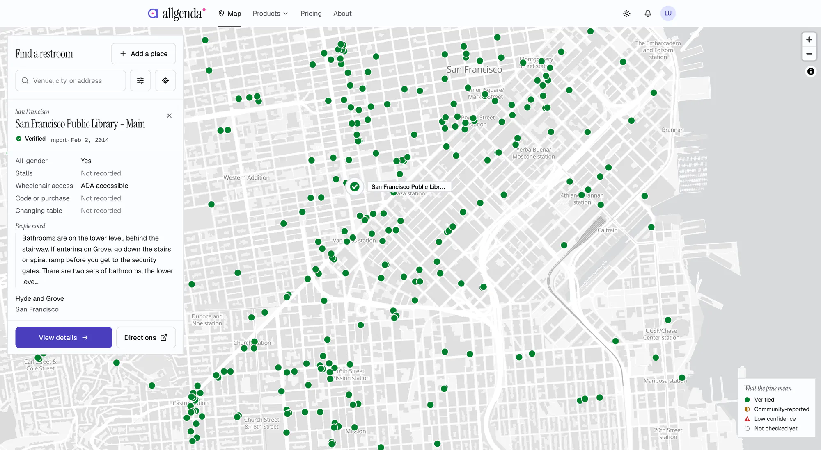Click the 'Bathrooms are on the lower level' note
This screenshot has height=450, width=821.
click(x=98, y=260)
